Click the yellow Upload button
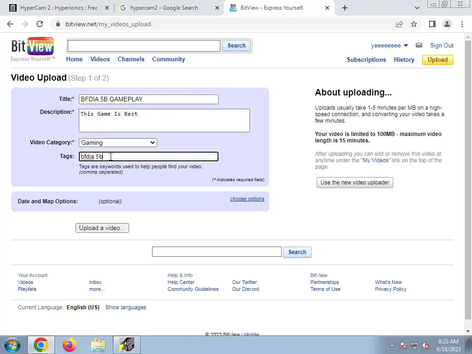Viewport: 472px width, 354px height. click(438, 59)
